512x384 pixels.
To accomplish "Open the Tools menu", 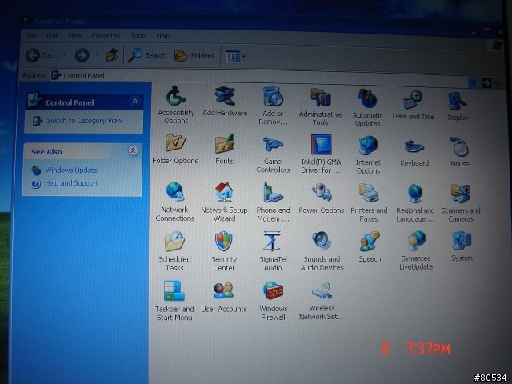I will click(138, 35).
